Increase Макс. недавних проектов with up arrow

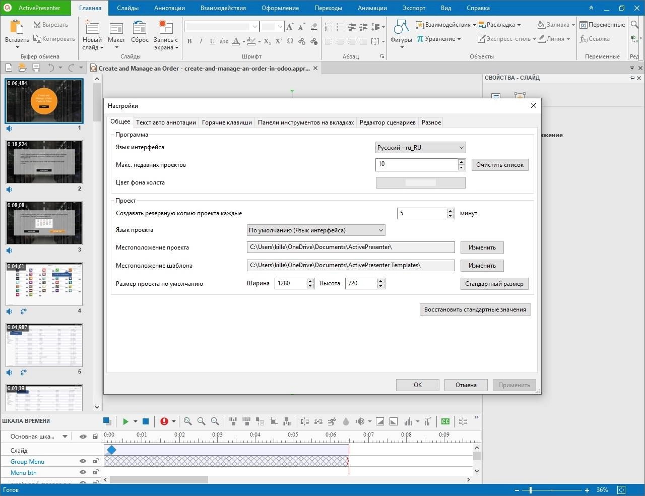coord(462,162)
